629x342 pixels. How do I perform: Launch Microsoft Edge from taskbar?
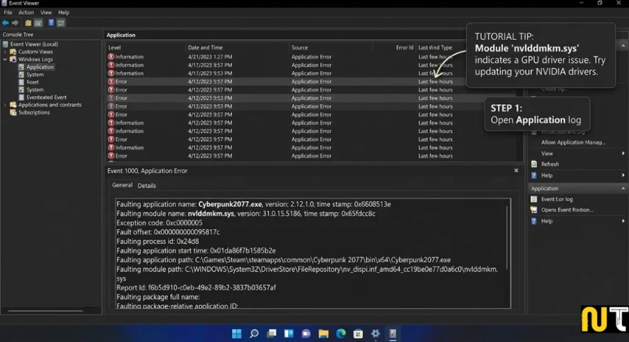click(341, 333)
